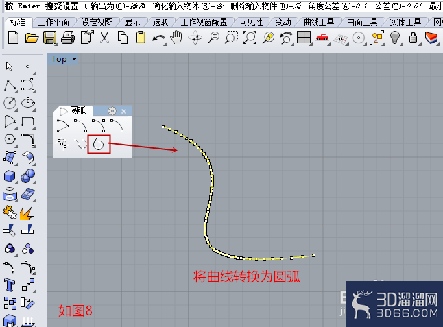Select the arrow pointer tool
Image resolution: width=443 pixels, height=327 pixels.
[9, 66]
